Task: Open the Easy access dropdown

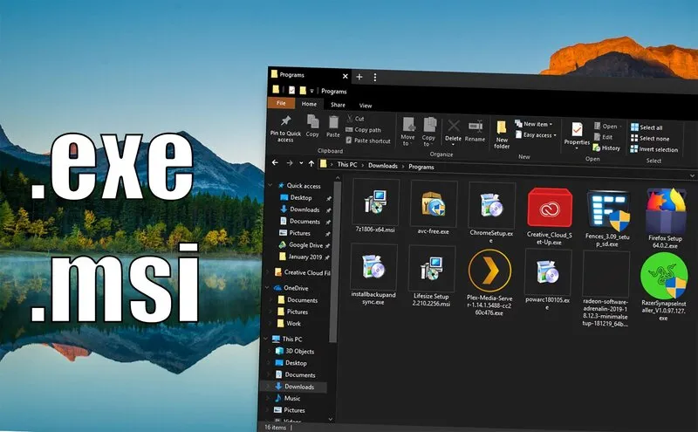Action: 537,135
